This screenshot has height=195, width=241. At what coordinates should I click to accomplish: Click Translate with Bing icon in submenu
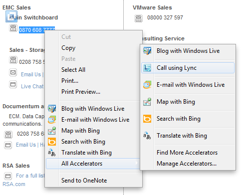[147, 136]
